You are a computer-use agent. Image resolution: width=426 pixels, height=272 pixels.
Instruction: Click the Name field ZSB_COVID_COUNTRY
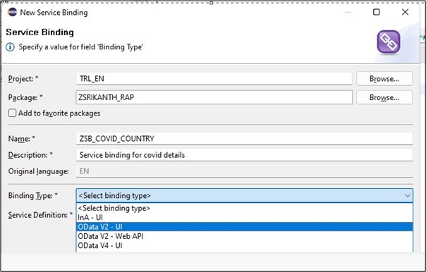click(x=245, y=139)
